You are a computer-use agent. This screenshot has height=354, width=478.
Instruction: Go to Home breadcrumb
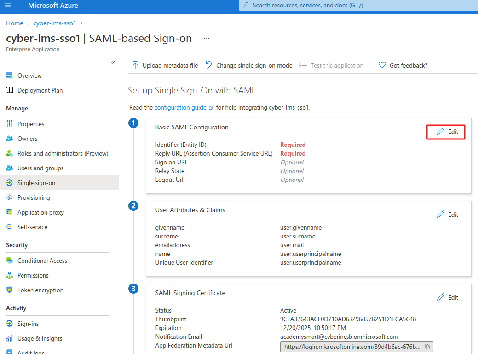pyautogui.click(x=15, y=23)
